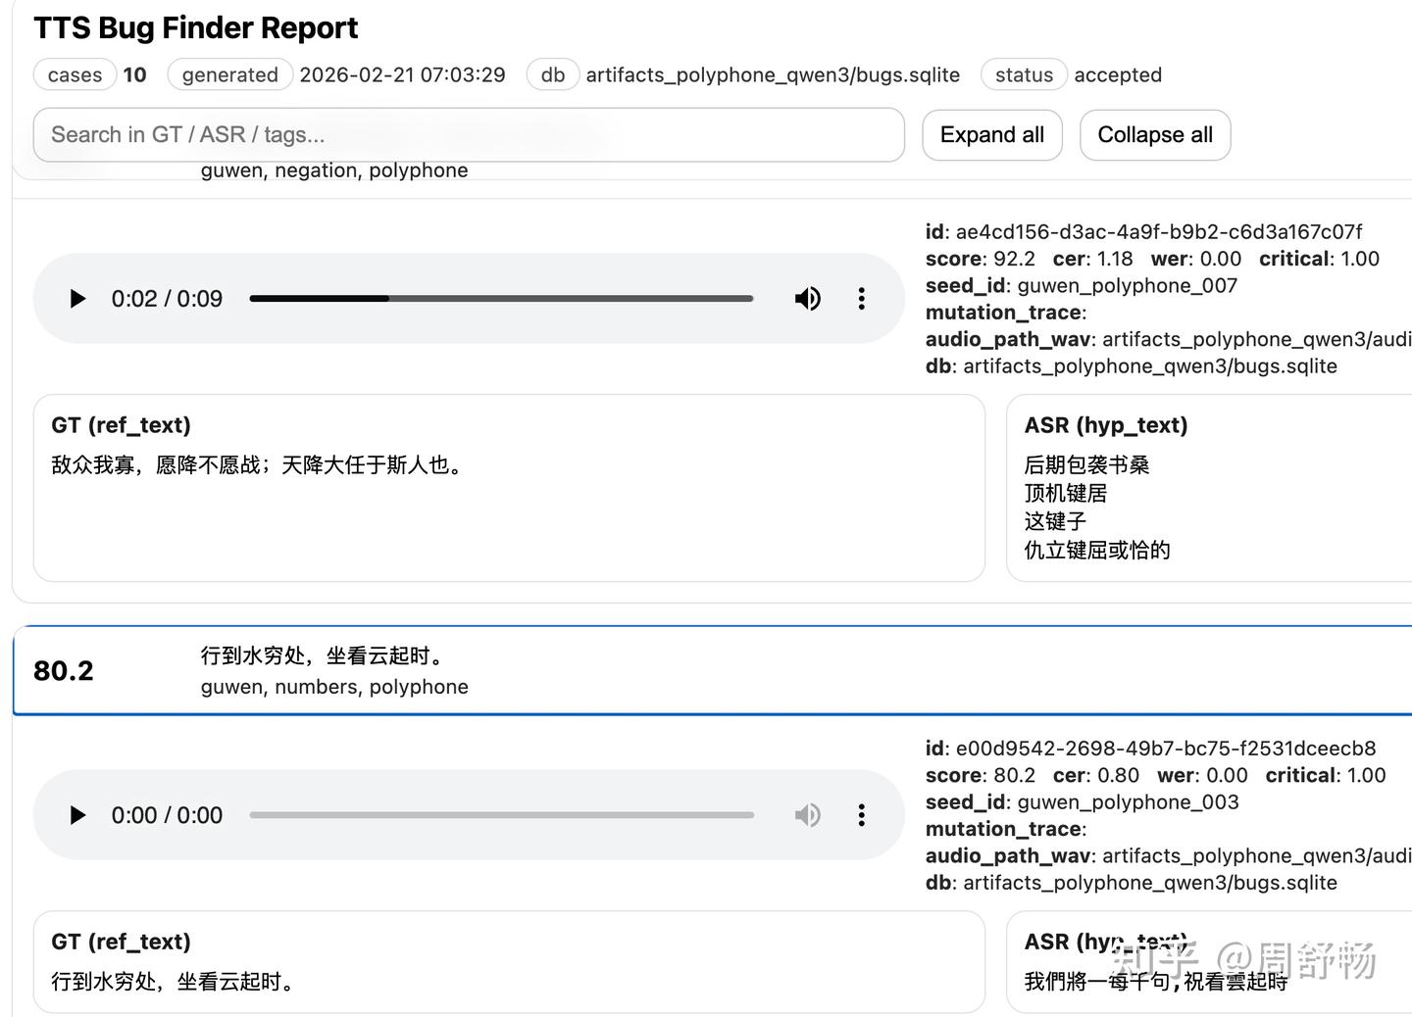Click ASR line 后期包袭书桑
This screenshot has height=1017, width=1412.
point(1086,464)
